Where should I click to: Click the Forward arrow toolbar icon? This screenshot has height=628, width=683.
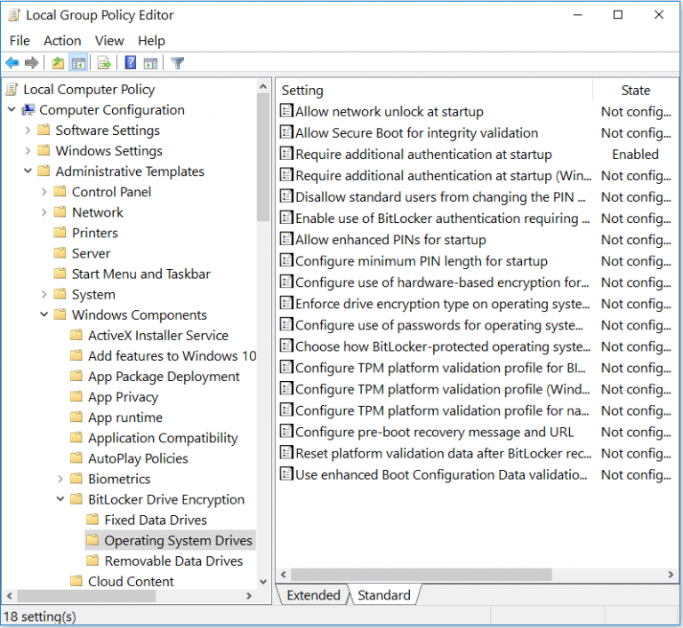(32, 63)
